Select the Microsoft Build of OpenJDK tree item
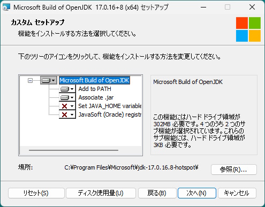 point(94,80)
